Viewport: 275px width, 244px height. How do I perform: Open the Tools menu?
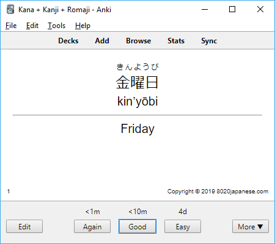pyautogui.click(x=56, y=26)
